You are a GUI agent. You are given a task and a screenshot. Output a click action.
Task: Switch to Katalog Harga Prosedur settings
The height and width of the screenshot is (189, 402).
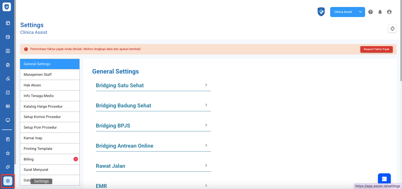point(49,107)
